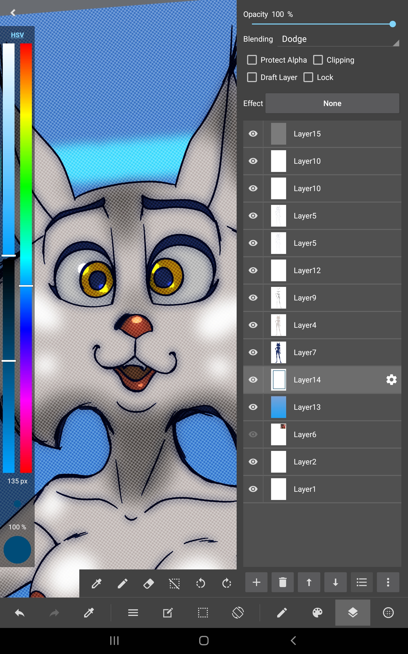Select the eraser tool in canvas toolbar

coord(148,583)
